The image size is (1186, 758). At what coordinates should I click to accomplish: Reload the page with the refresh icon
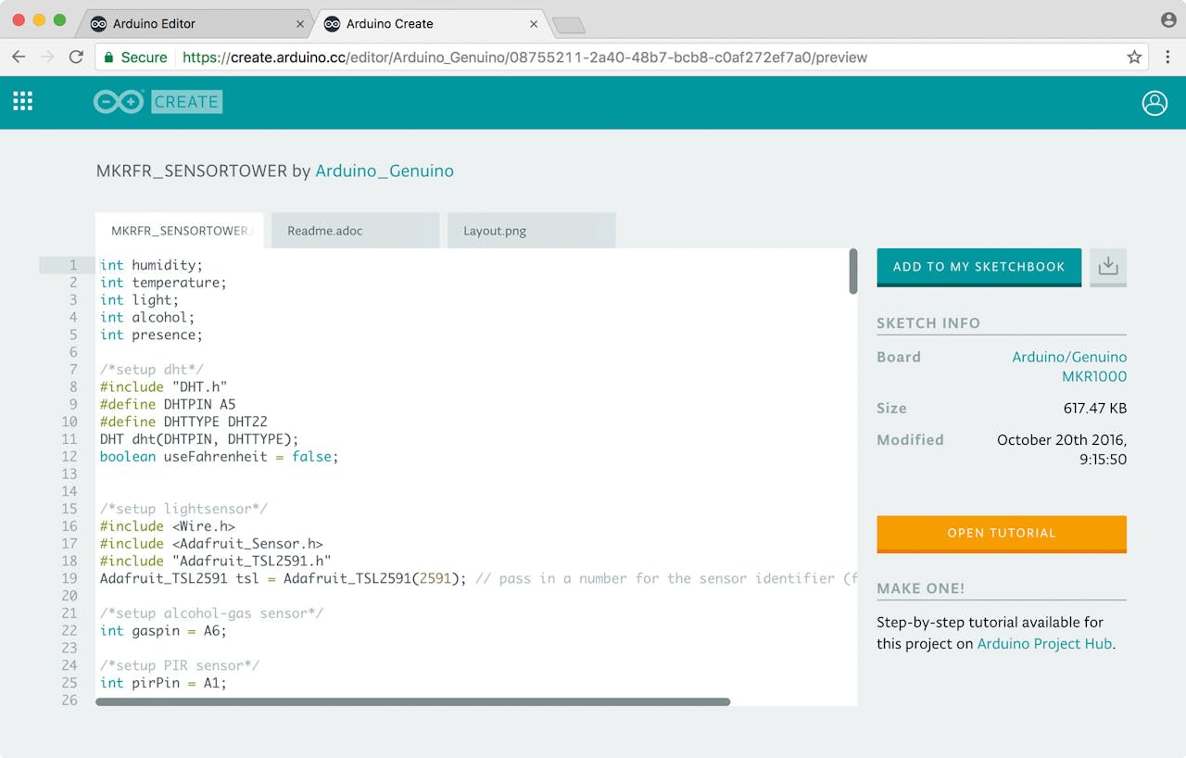[x=77, y=56]
